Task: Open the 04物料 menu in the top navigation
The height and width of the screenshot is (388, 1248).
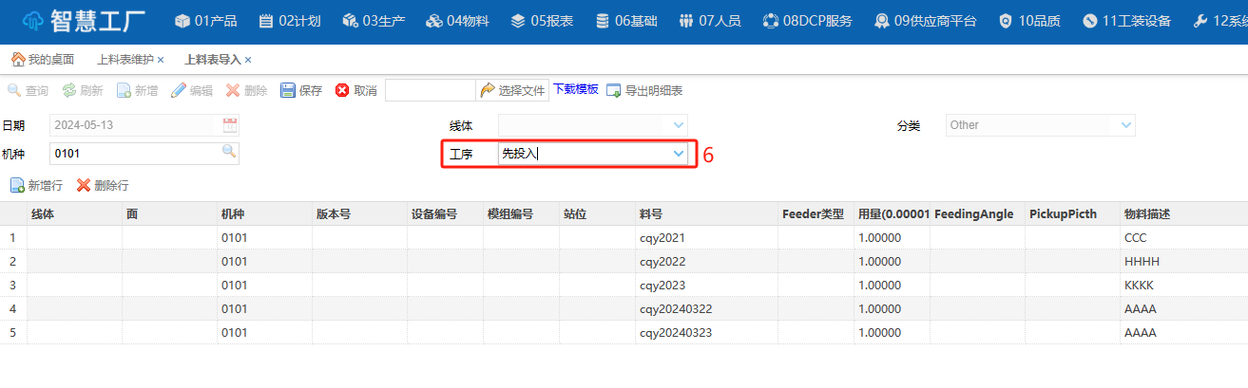Action: coord(457,21)
